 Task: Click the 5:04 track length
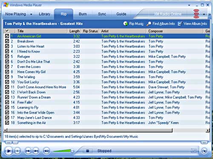pyautogui.click(x=76, y=87)
